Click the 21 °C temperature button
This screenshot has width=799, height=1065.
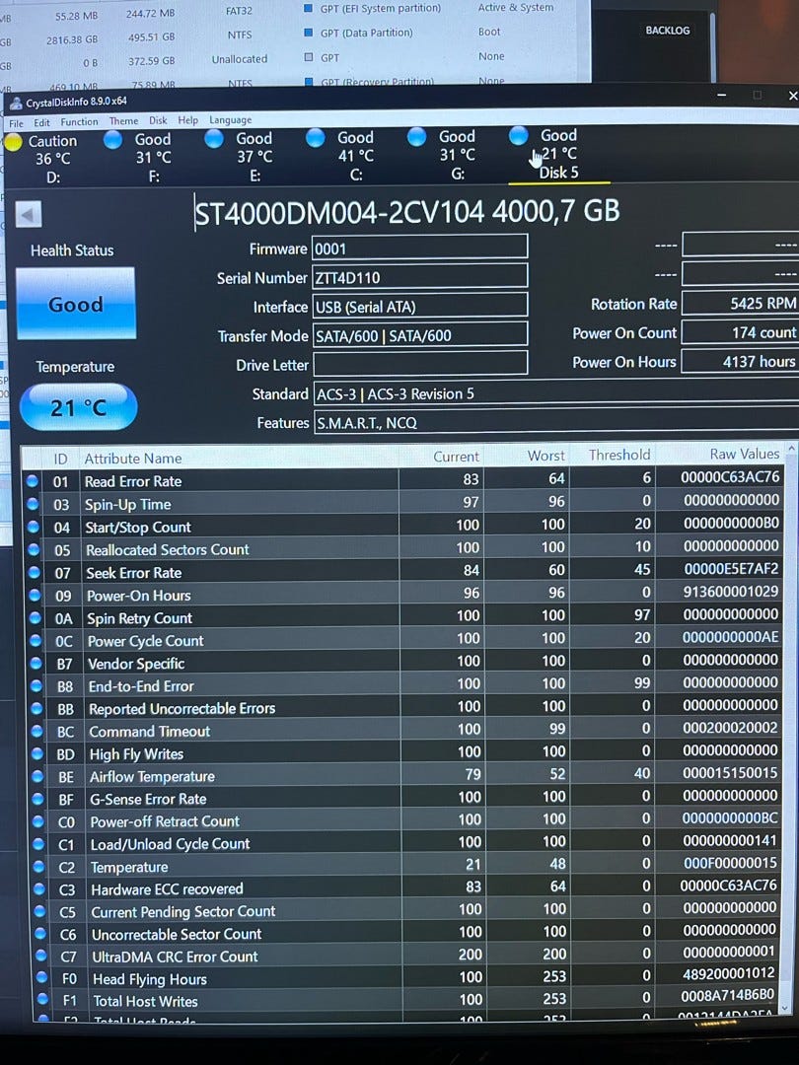pos(79,407)
